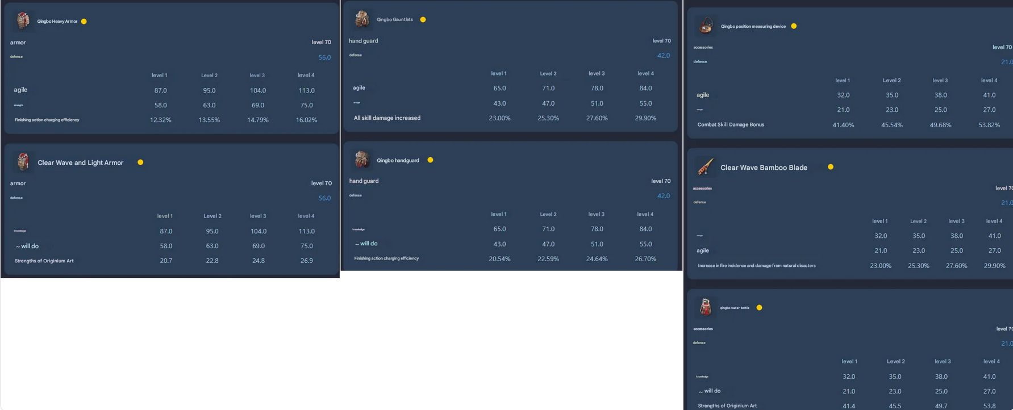Click 'agile' row label in position measuring device
This screenshot has width=1013, height=410.
click(703, 95)
